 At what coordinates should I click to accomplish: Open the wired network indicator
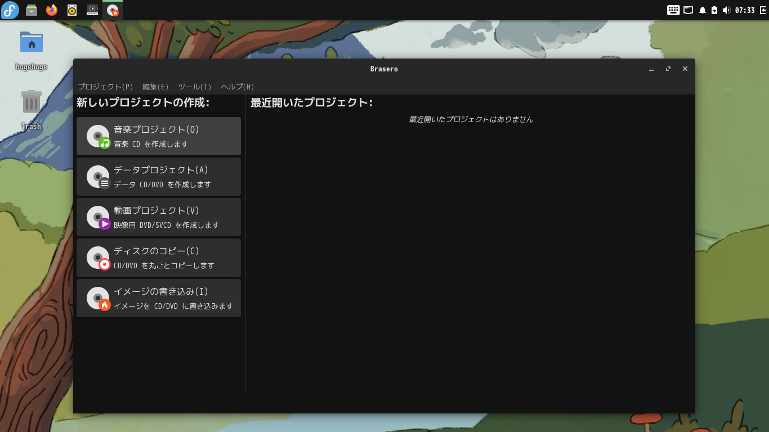tap(688, 10)
